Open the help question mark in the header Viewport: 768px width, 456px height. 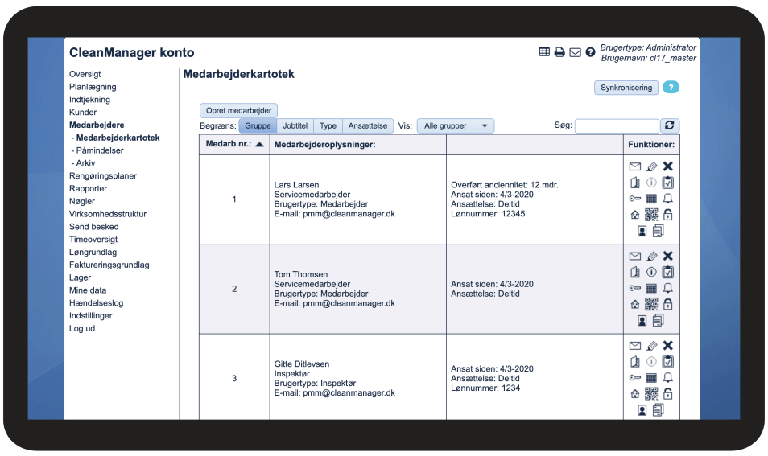pos(590,51)
